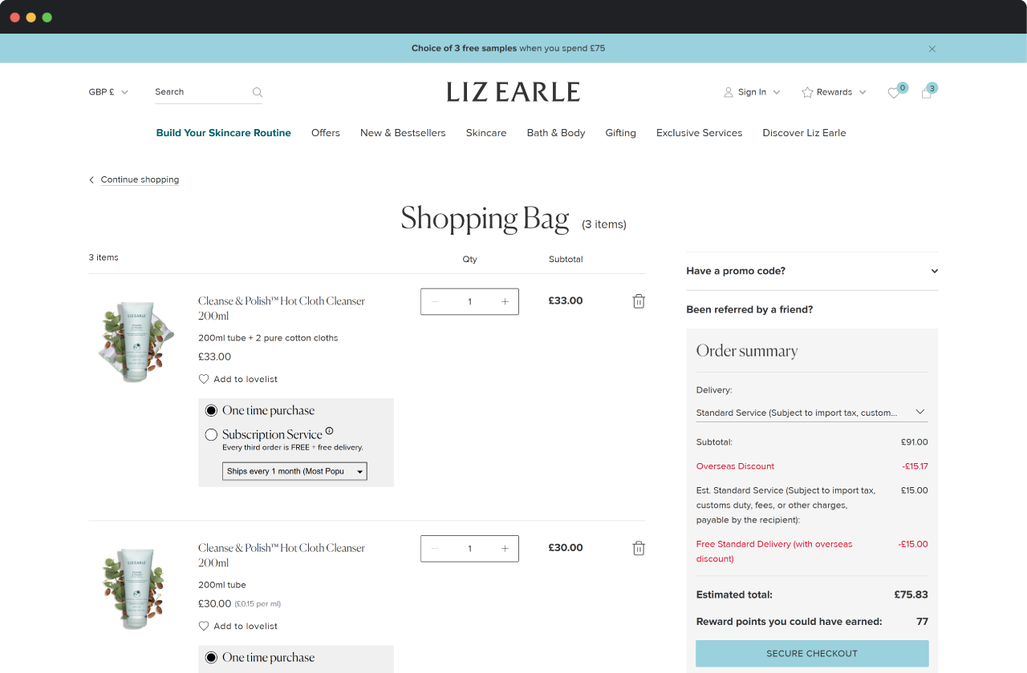Increase quantity of the £33.00 cleanser
The width and height of the screenshot is (1027, 673).
tap(505, 302)
